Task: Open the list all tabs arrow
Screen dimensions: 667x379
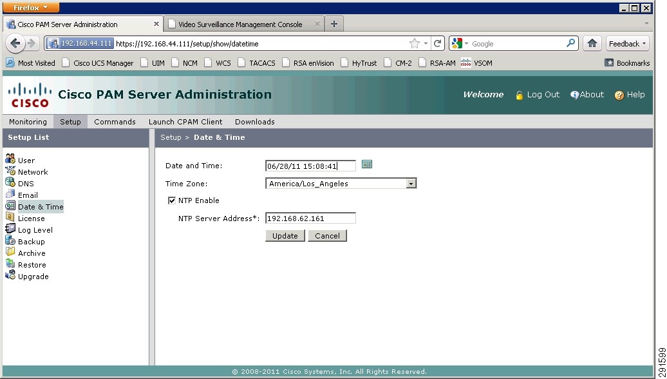Action: pyautogui.click(x=646, y=24)
